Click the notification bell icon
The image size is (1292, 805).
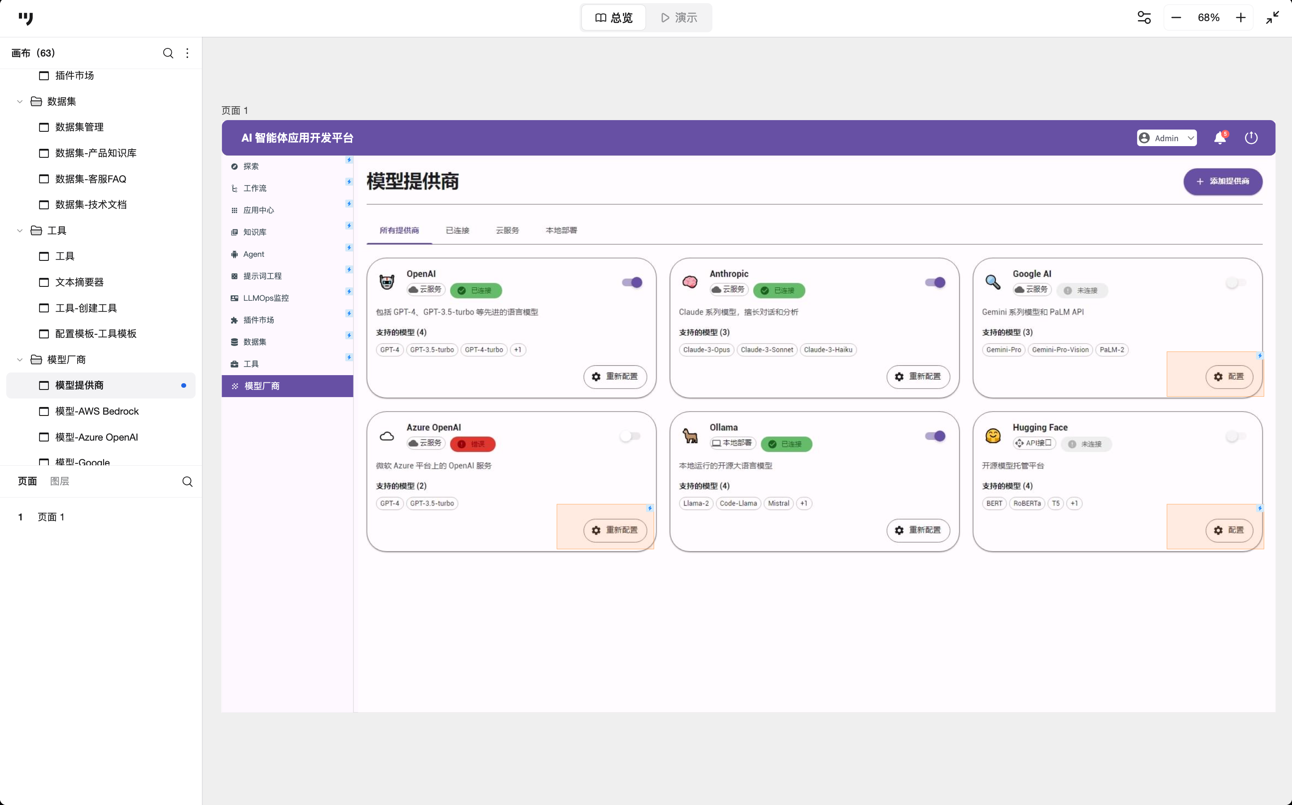(x=1219, y=138)
